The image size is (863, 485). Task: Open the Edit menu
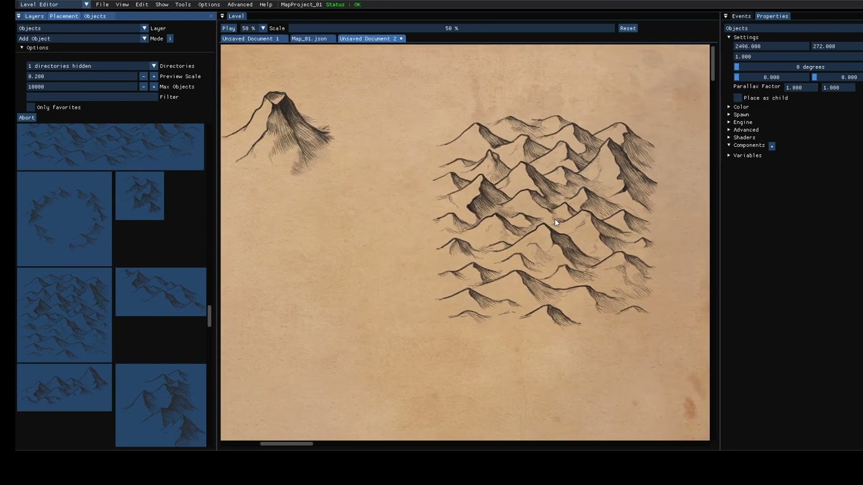(x=142, y=5)
